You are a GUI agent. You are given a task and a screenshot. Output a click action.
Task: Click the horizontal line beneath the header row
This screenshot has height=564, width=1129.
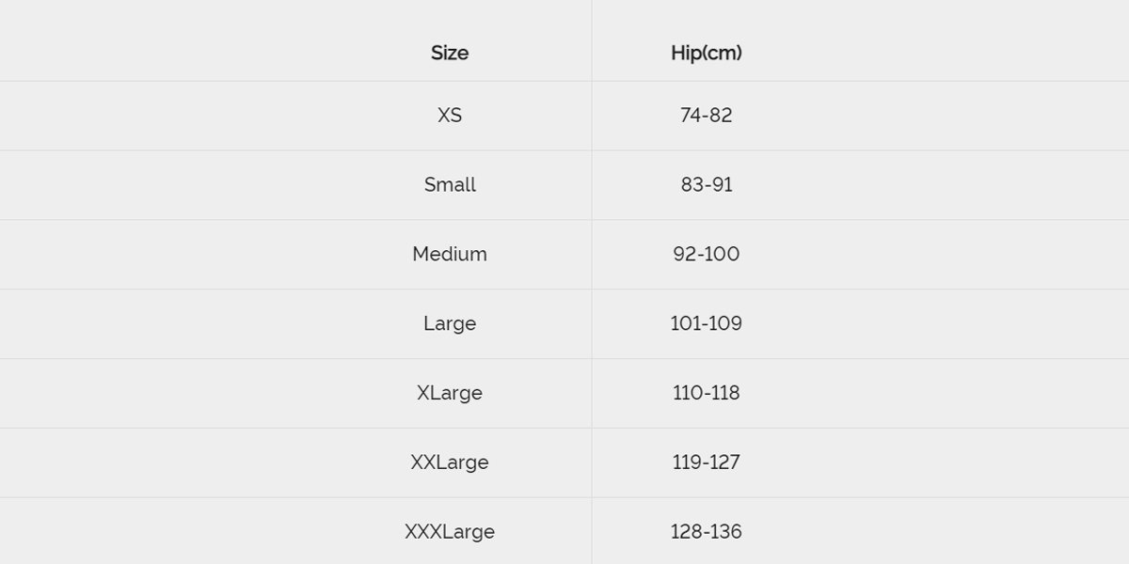(x=282, y=81)
